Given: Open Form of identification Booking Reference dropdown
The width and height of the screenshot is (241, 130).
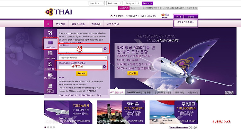Looking at the screenshot, I should pyautogui.click(x=83, y=58).
